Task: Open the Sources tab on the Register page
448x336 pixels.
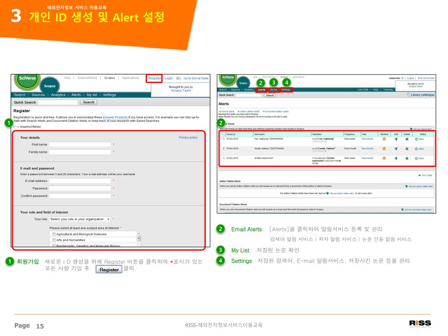Action: [38, 95]
